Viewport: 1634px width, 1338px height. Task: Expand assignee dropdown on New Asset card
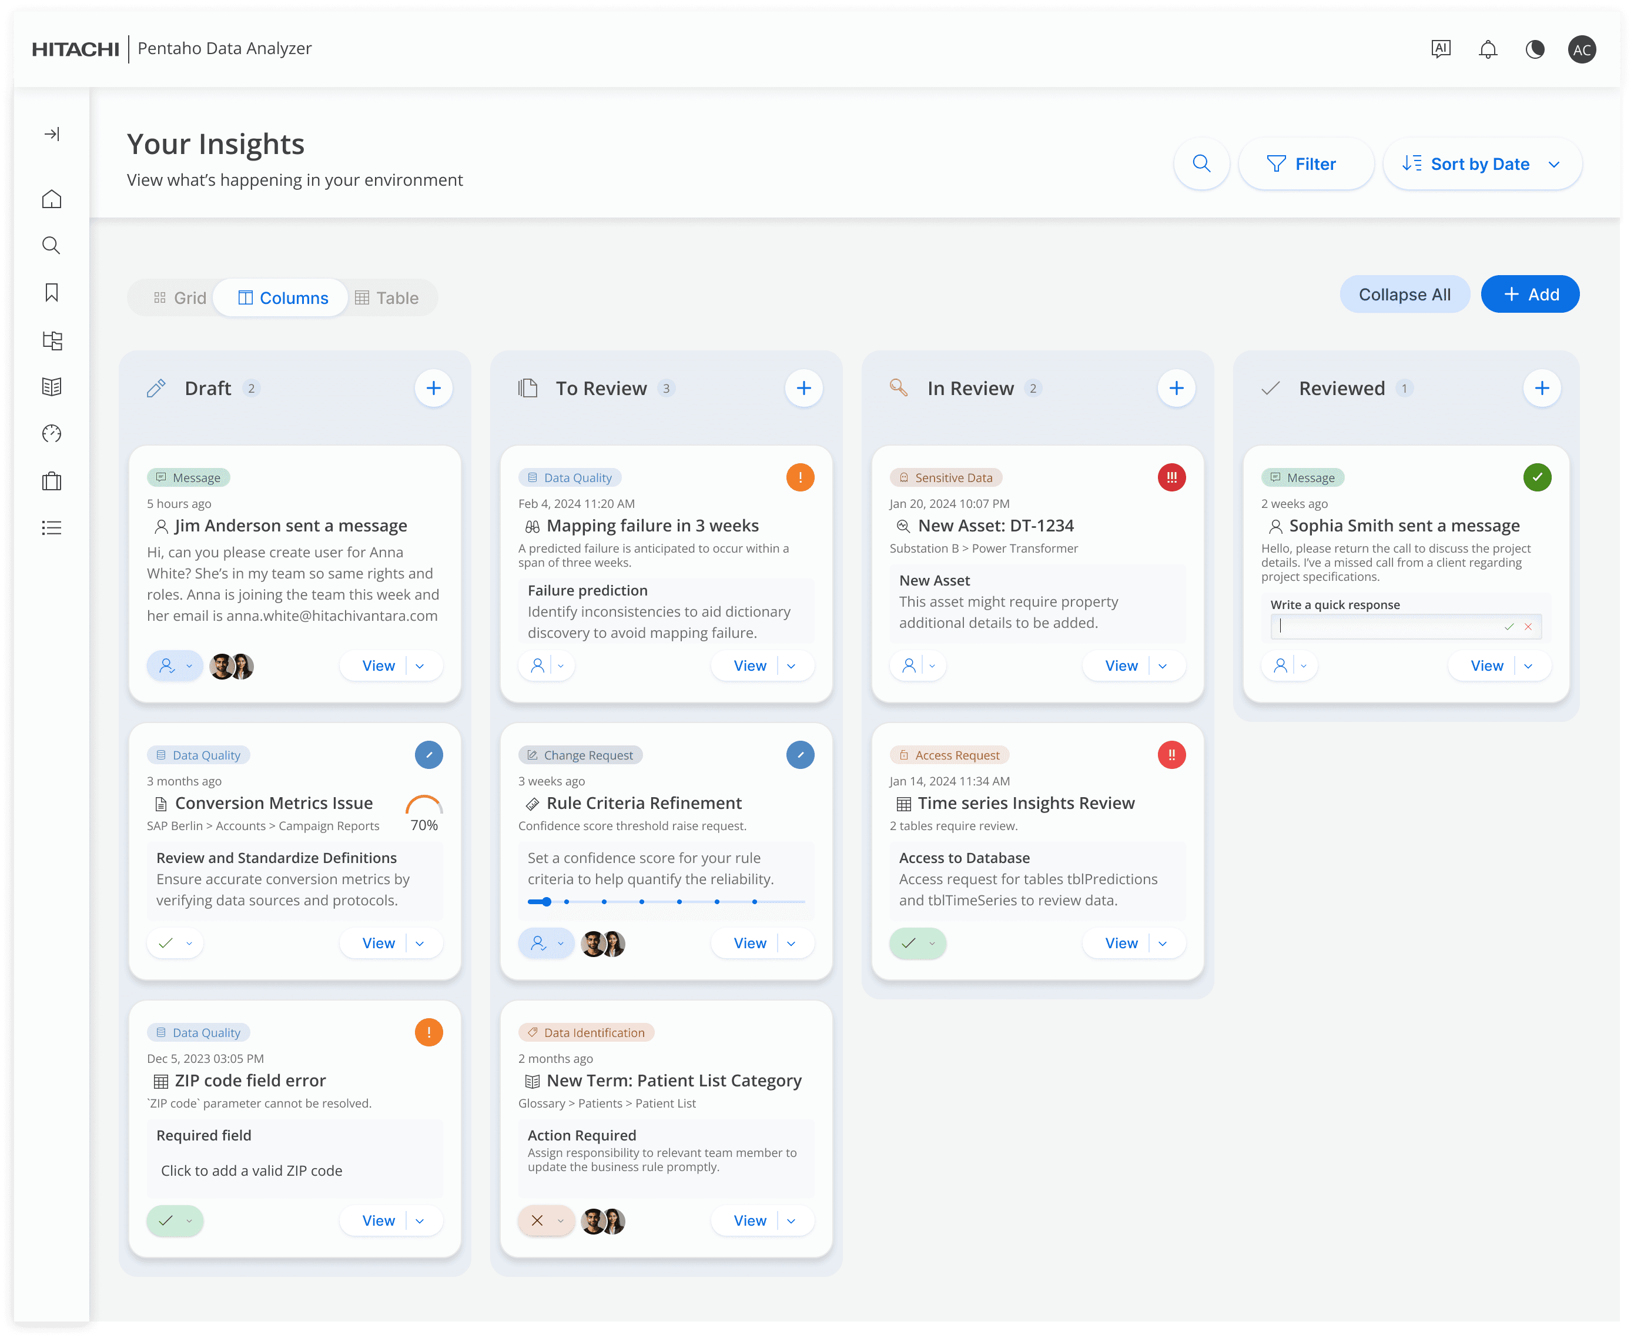[x=932, y=666]
